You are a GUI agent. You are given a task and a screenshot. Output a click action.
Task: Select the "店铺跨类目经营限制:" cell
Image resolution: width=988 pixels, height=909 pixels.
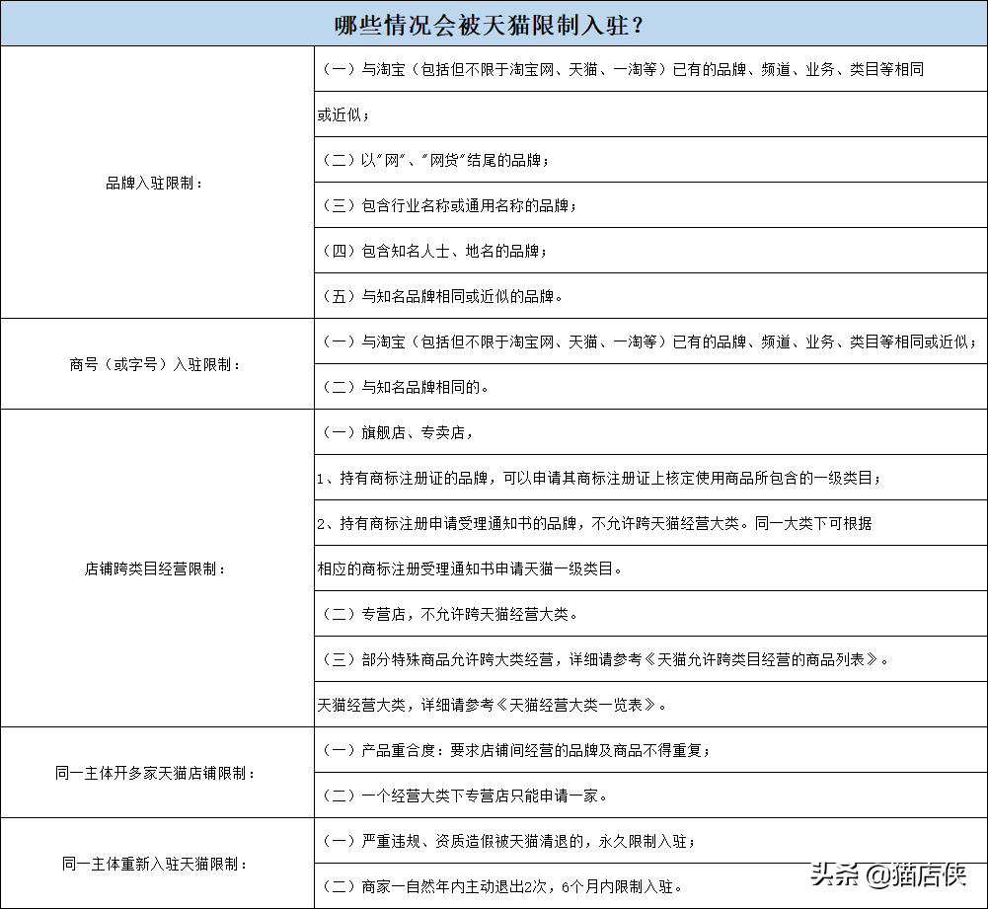click(x=158, y=568)
